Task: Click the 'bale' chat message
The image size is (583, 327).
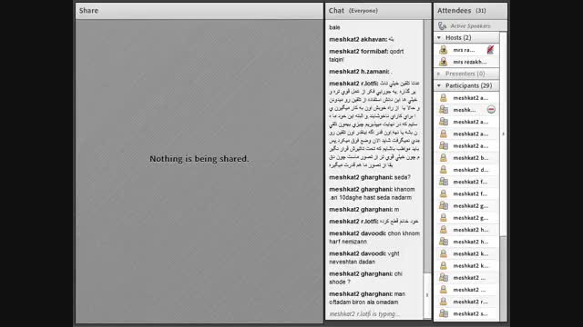Action: pyautogui.click(x=334, y=27)
